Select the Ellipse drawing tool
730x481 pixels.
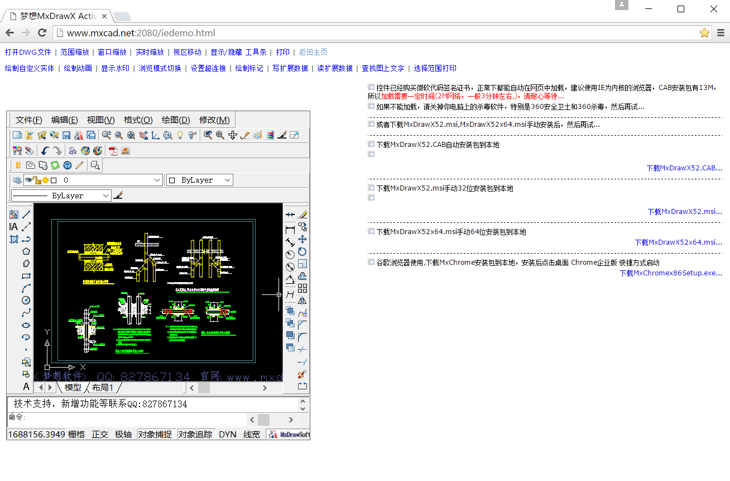26,325
